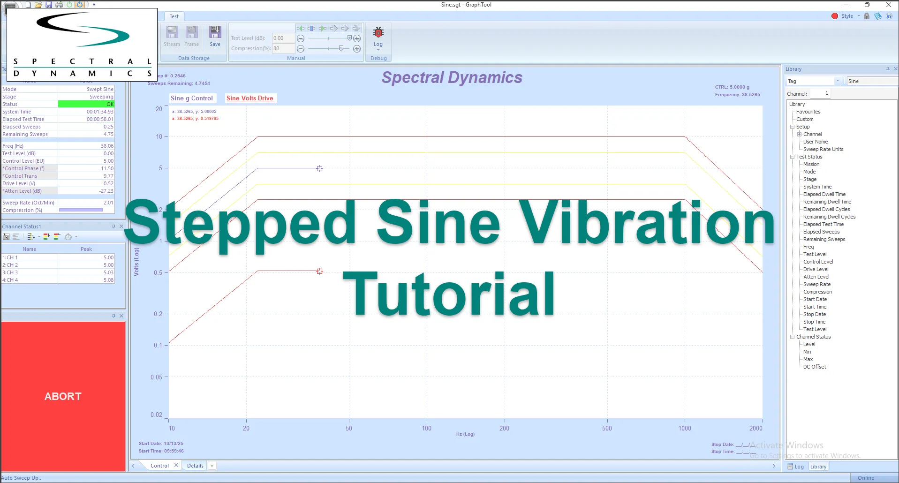This screenshot has height=483, width=899.
Task: Pin the Library panel
Action: pyautogui.click(x=887, y=68)
